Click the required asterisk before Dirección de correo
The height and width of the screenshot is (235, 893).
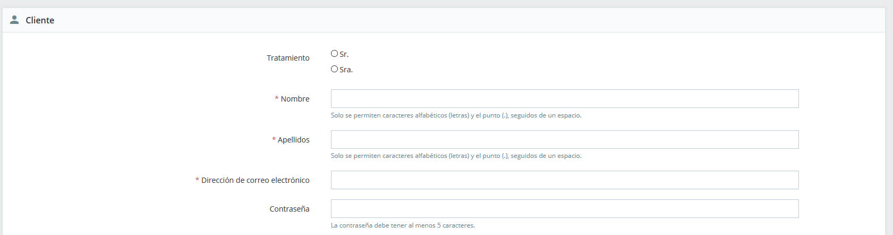197,180
